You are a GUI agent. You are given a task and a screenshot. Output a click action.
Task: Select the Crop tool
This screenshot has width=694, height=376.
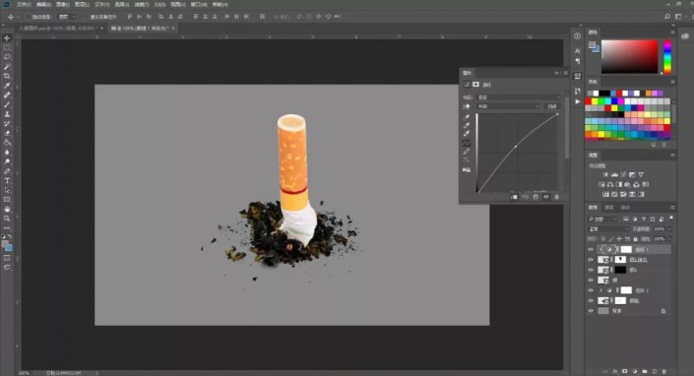(x=7, y=76)
